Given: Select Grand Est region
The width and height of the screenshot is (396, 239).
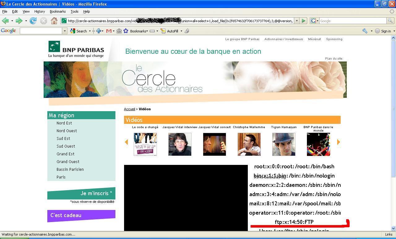Looking at the screenshot, I should (66, 154).
